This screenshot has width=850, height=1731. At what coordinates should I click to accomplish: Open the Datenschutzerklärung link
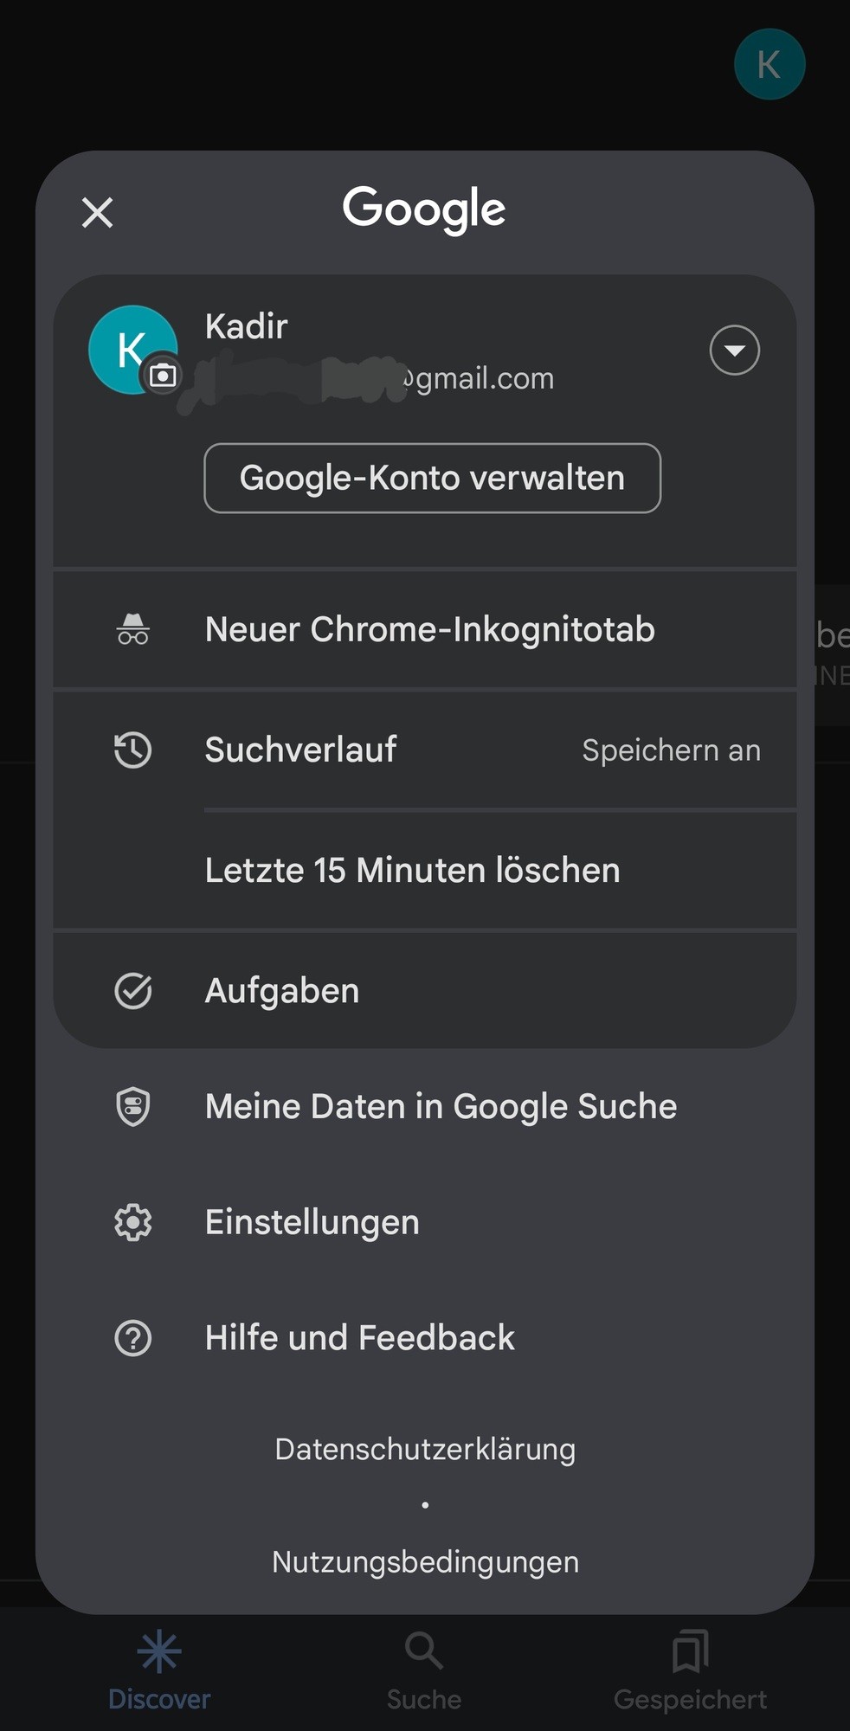click(x=425, y=1449)
